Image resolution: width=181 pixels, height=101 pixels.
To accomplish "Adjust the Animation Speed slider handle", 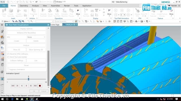I will click(29, 79).
